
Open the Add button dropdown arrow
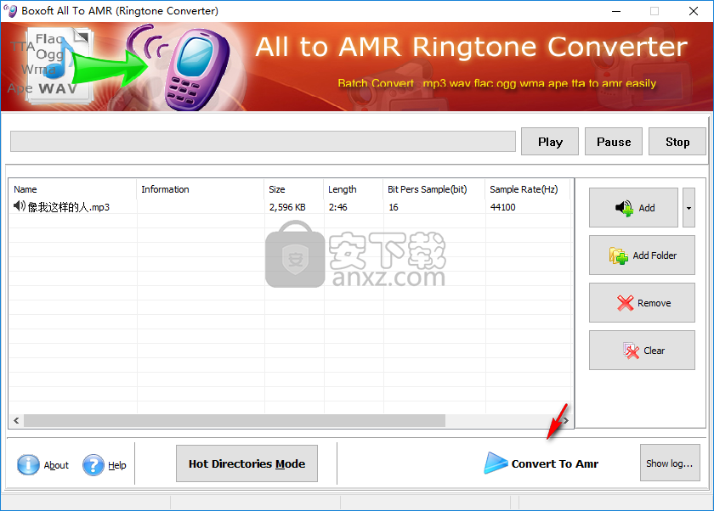(689, 208)
